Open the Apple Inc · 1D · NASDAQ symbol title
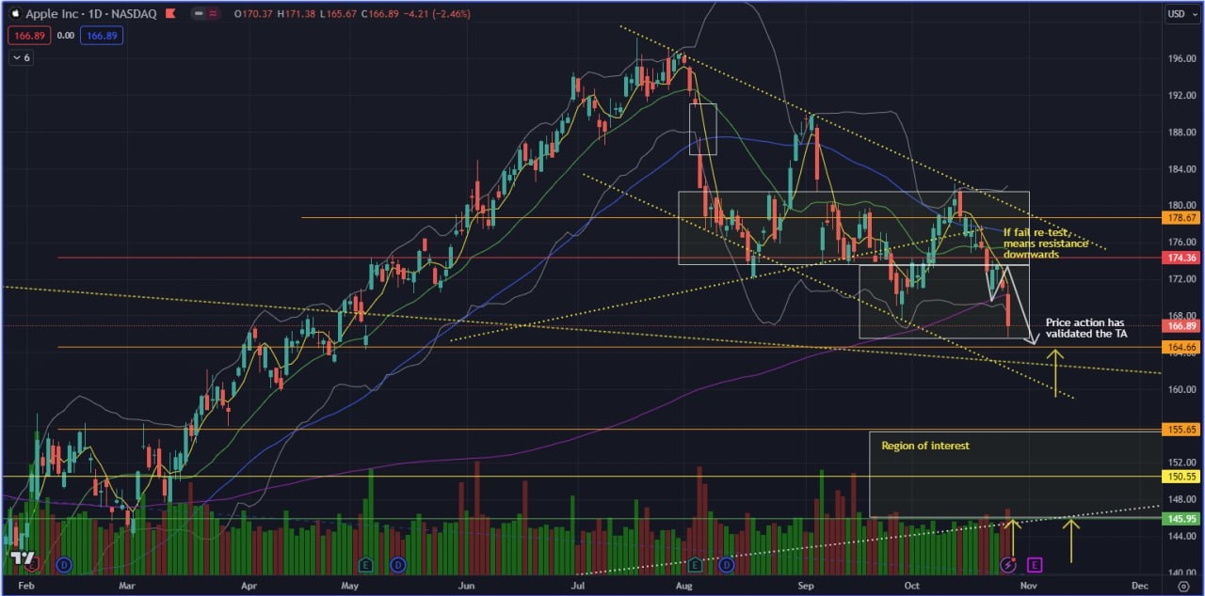Screen dimensions: 1205x596 click(90, 14)
